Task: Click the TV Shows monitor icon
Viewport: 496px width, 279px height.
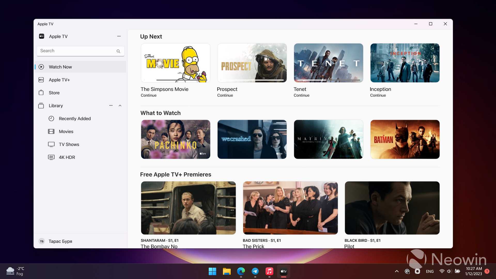Action: pos(51,144)
